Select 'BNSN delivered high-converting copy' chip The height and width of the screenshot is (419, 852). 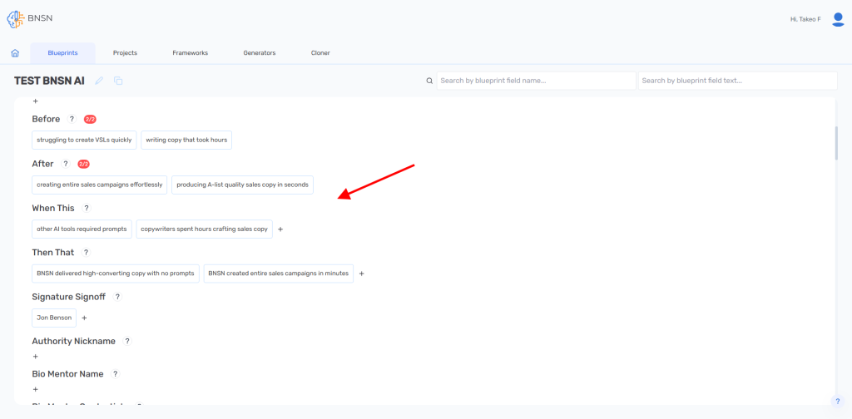coord(116,274)
